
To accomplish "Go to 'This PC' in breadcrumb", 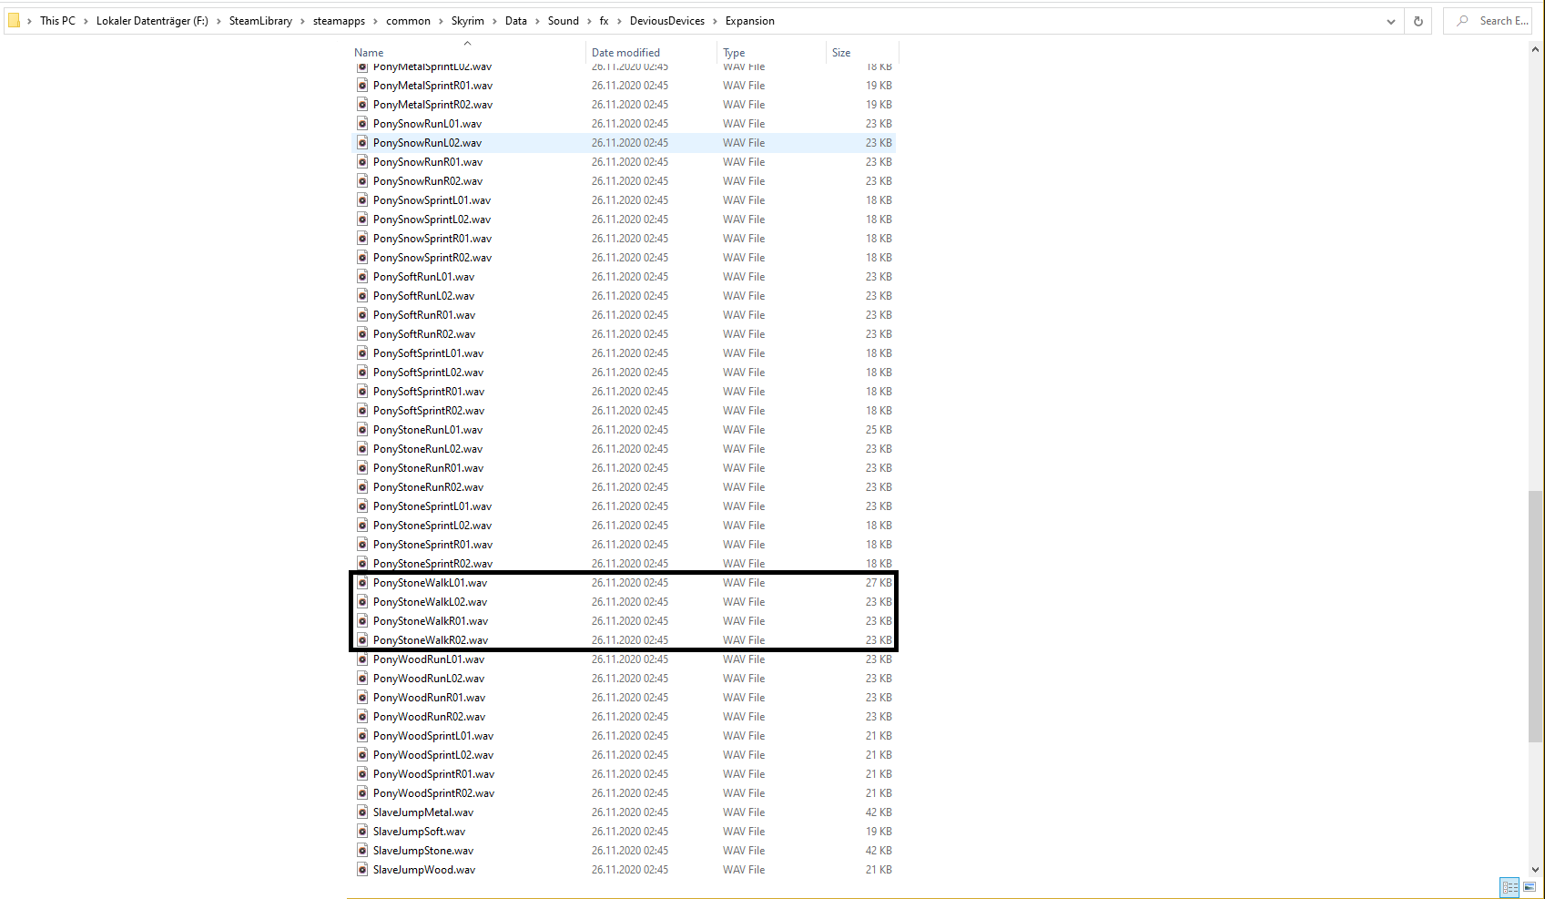I will (57, 21).
